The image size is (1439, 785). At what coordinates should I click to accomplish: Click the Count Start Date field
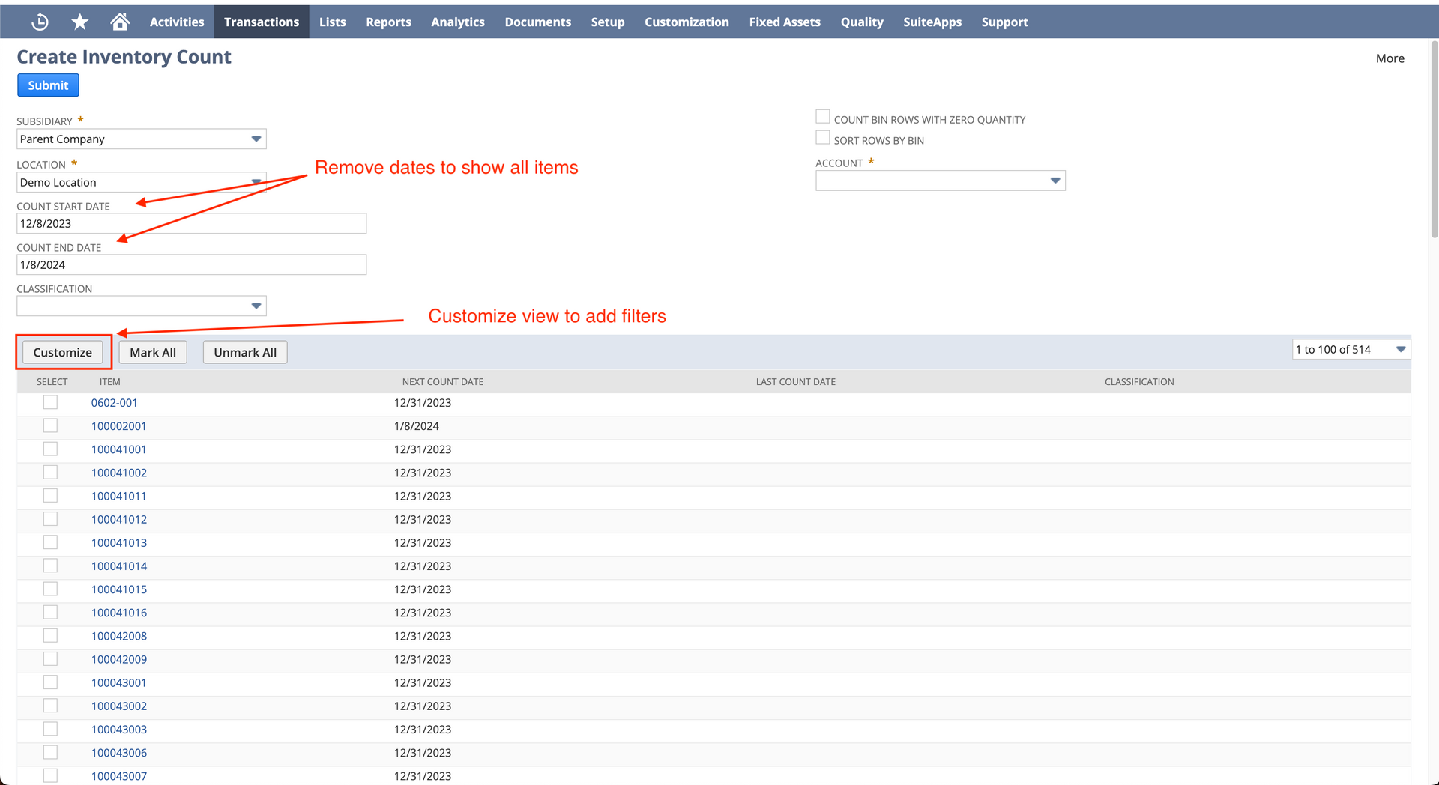tap(191, 223)
